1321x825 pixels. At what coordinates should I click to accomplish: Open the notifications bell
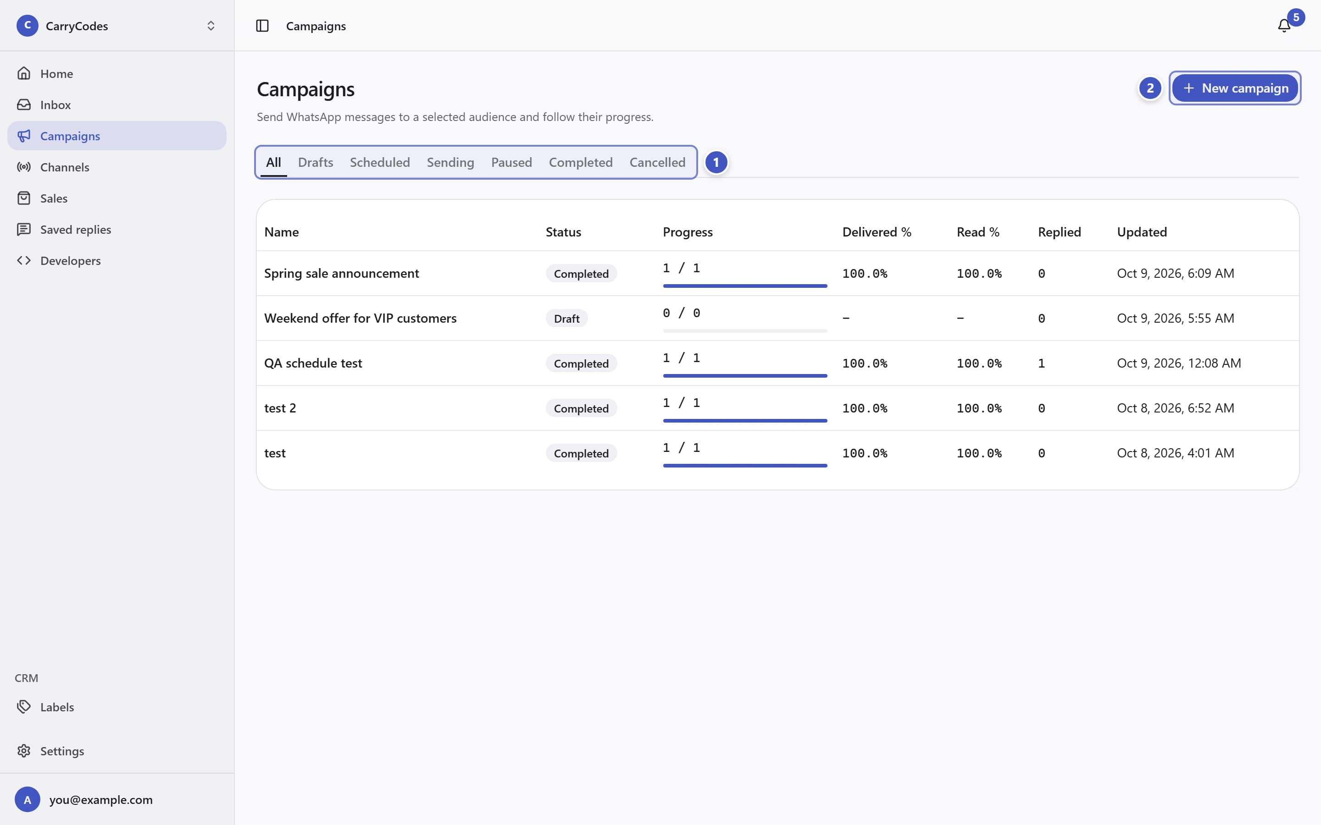tap(1284, 26)
